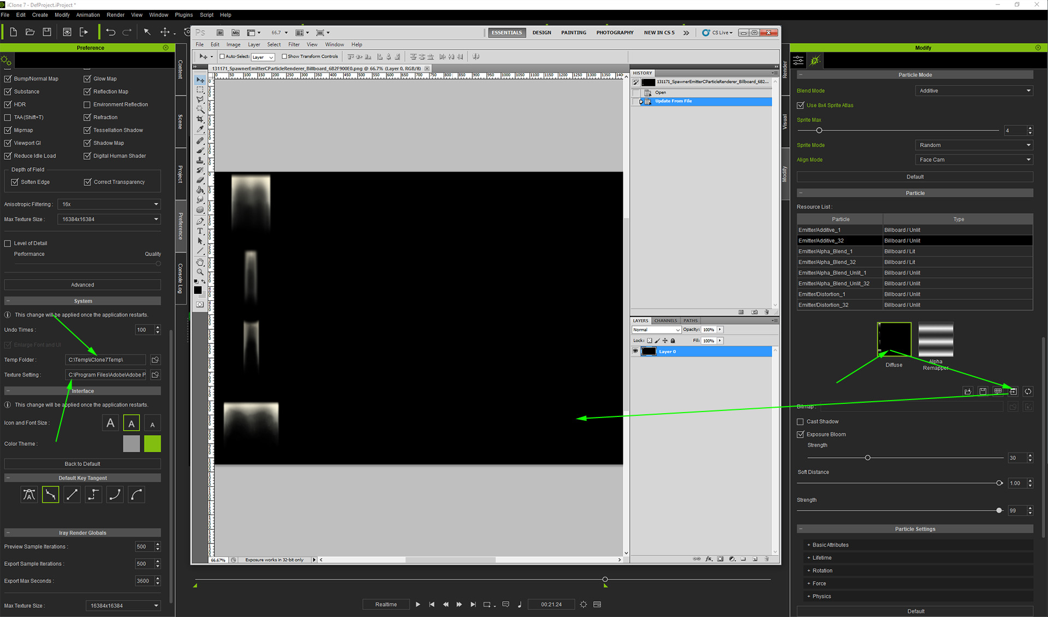Enable the TAA (Shift+T) checkbox

[x=8, y=117]
